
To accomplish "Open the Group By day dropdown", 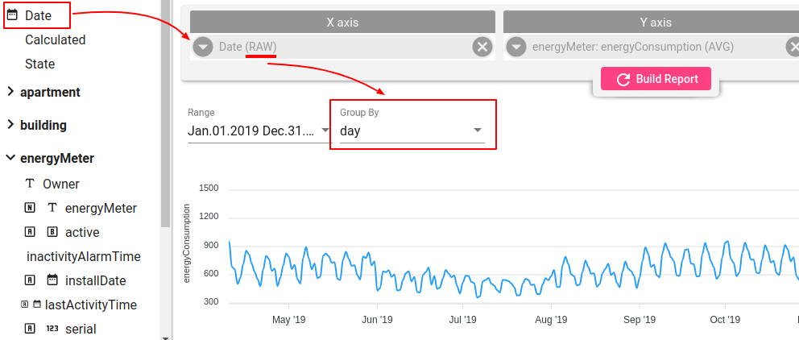I will click(x=412, y=131).
